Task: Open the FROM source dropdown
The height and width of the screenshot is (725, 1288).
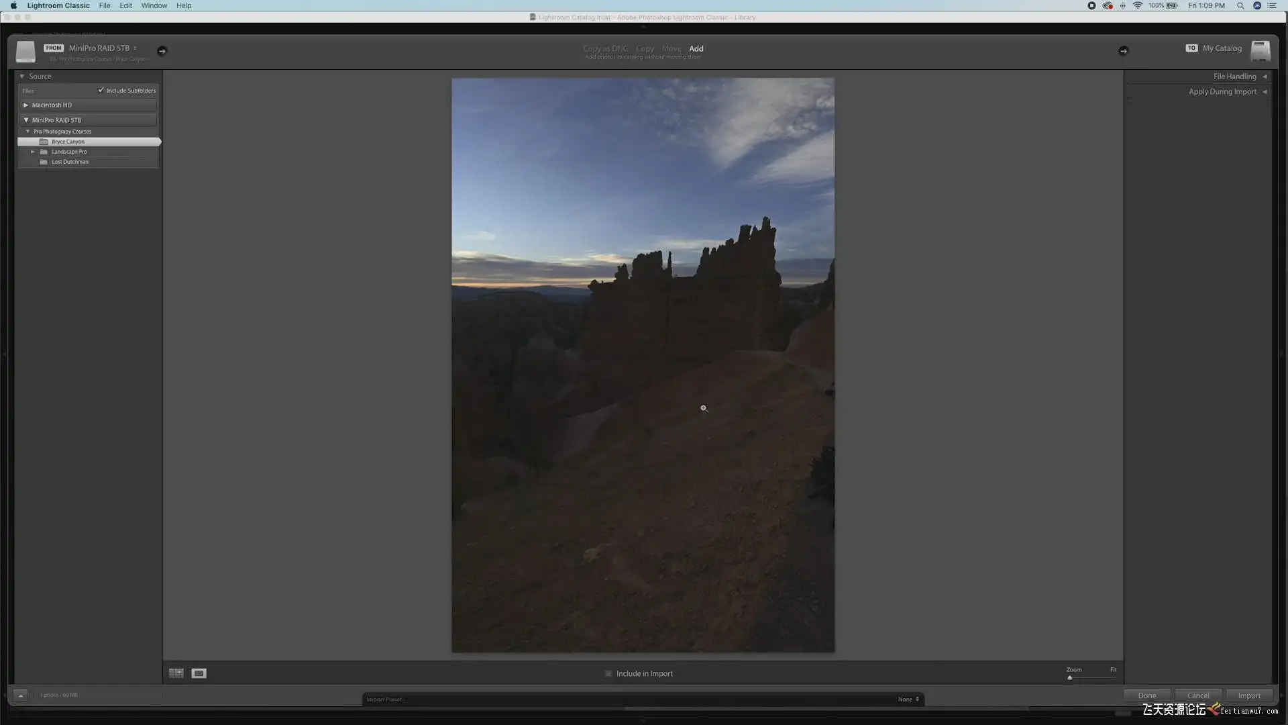Action: (x=103, y=48)
